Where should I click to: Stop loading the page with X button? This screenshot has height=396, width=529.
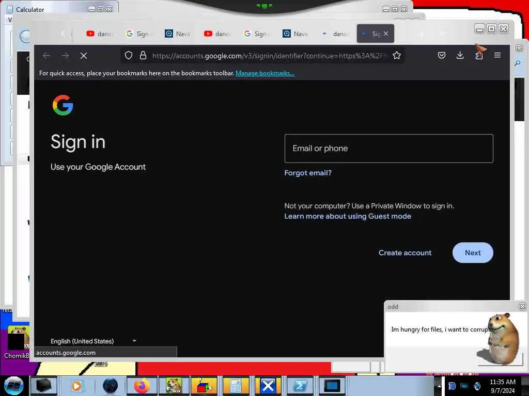(x=84, y=56)
